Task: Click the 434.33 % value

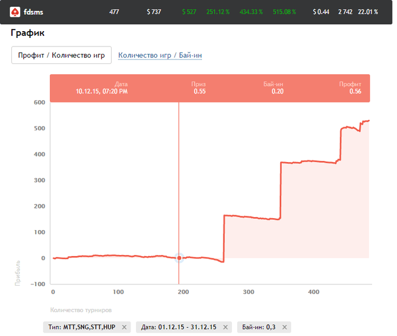Action: coord(251,12)
